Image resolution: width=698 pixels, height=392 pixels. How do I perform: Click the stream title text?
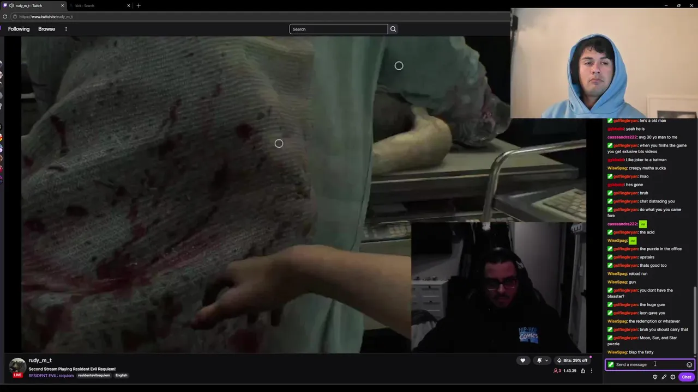[x=72, y=369]
